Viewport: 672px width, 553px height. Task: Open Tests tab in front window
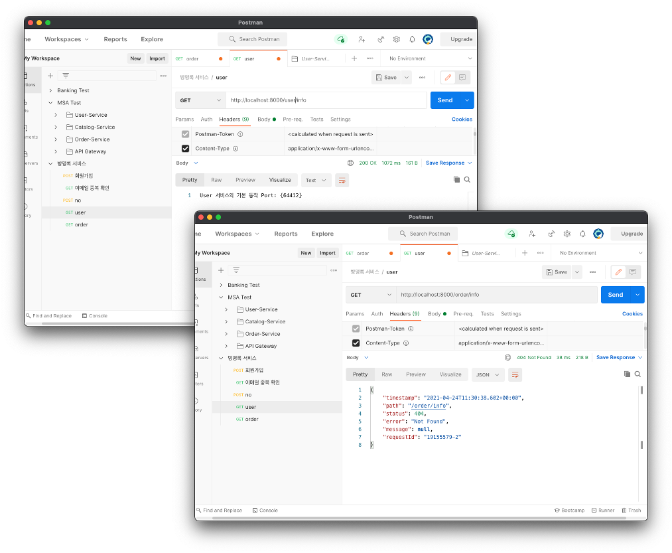point(488,314)
